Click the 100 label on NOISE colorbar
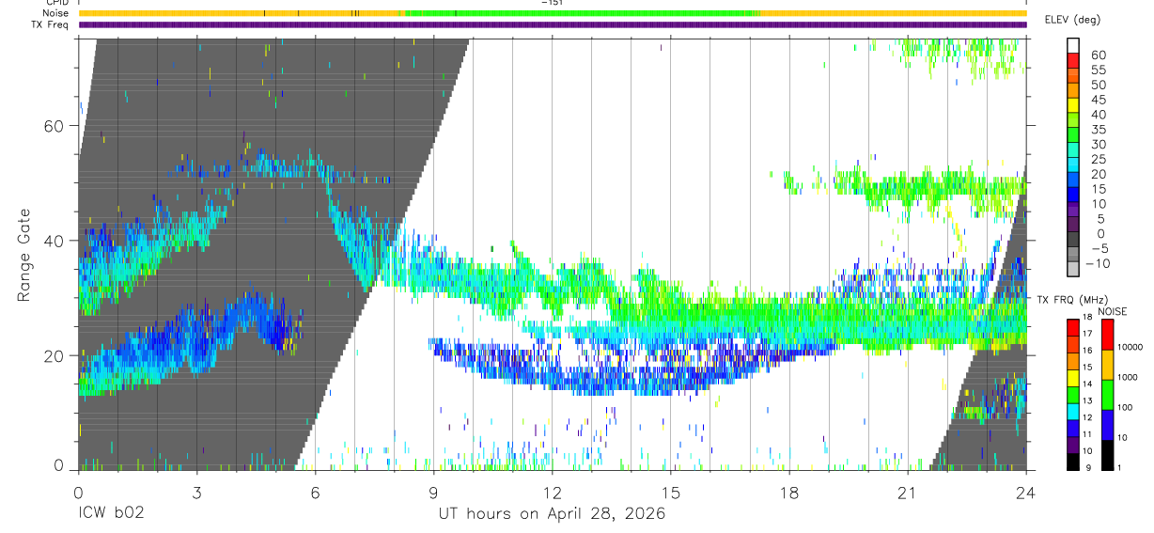This screenshot has width=1154, height=533. (x=1124, y=407)
